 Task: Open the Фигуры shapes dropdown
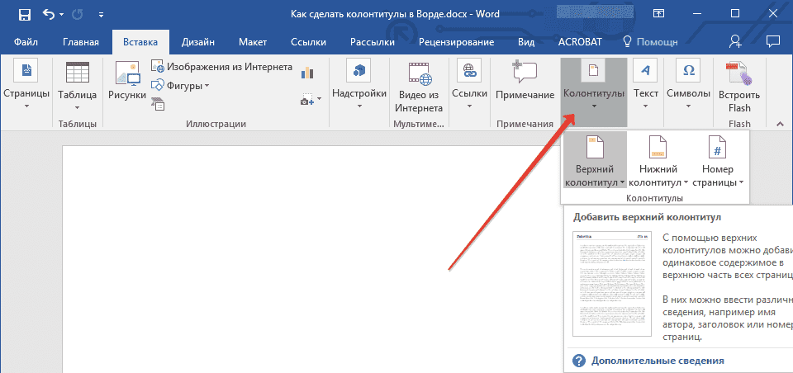[181, 86]
